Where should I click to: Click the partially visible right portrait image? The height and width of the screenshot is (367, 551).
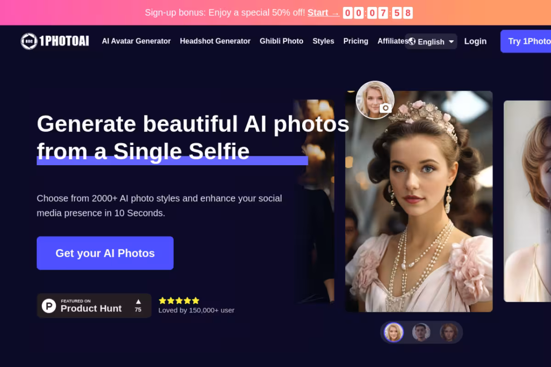click(x=527, y=201)
